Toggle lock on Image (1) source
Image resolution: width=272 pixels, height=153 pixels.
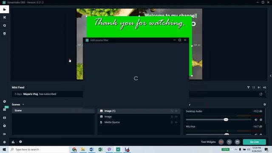tap(172, 111)
